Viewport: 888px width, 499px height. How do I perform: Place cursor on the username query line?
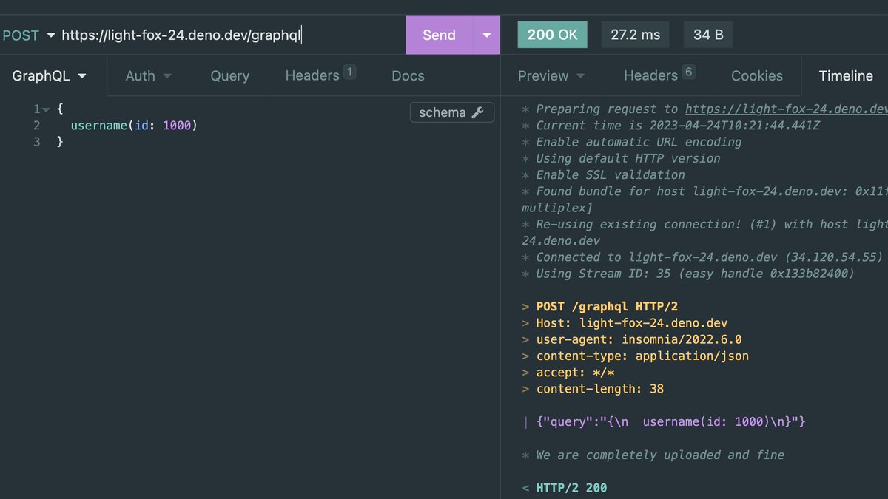click(x=133, y=125)
